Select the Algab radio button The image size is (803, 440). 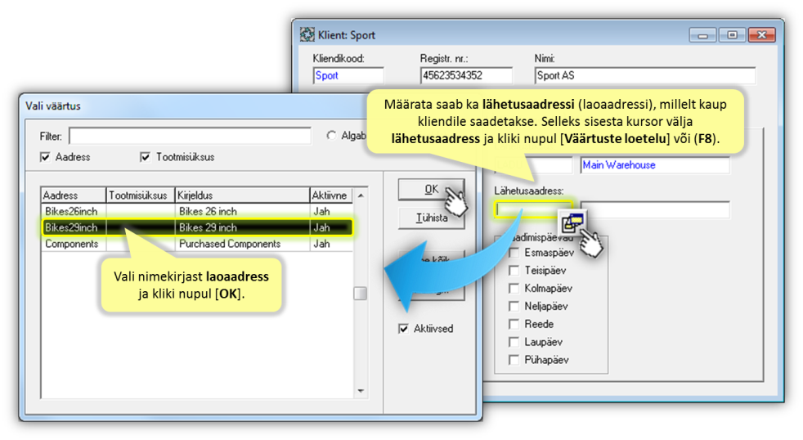coord(331,135)
